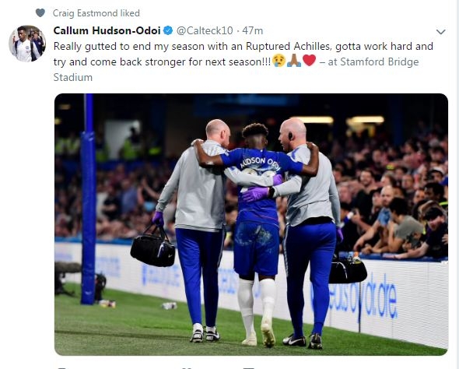Open the tweet photo of injured player
Image resolution: width=459 pixels, height=369 pixels.
point(251,224)
